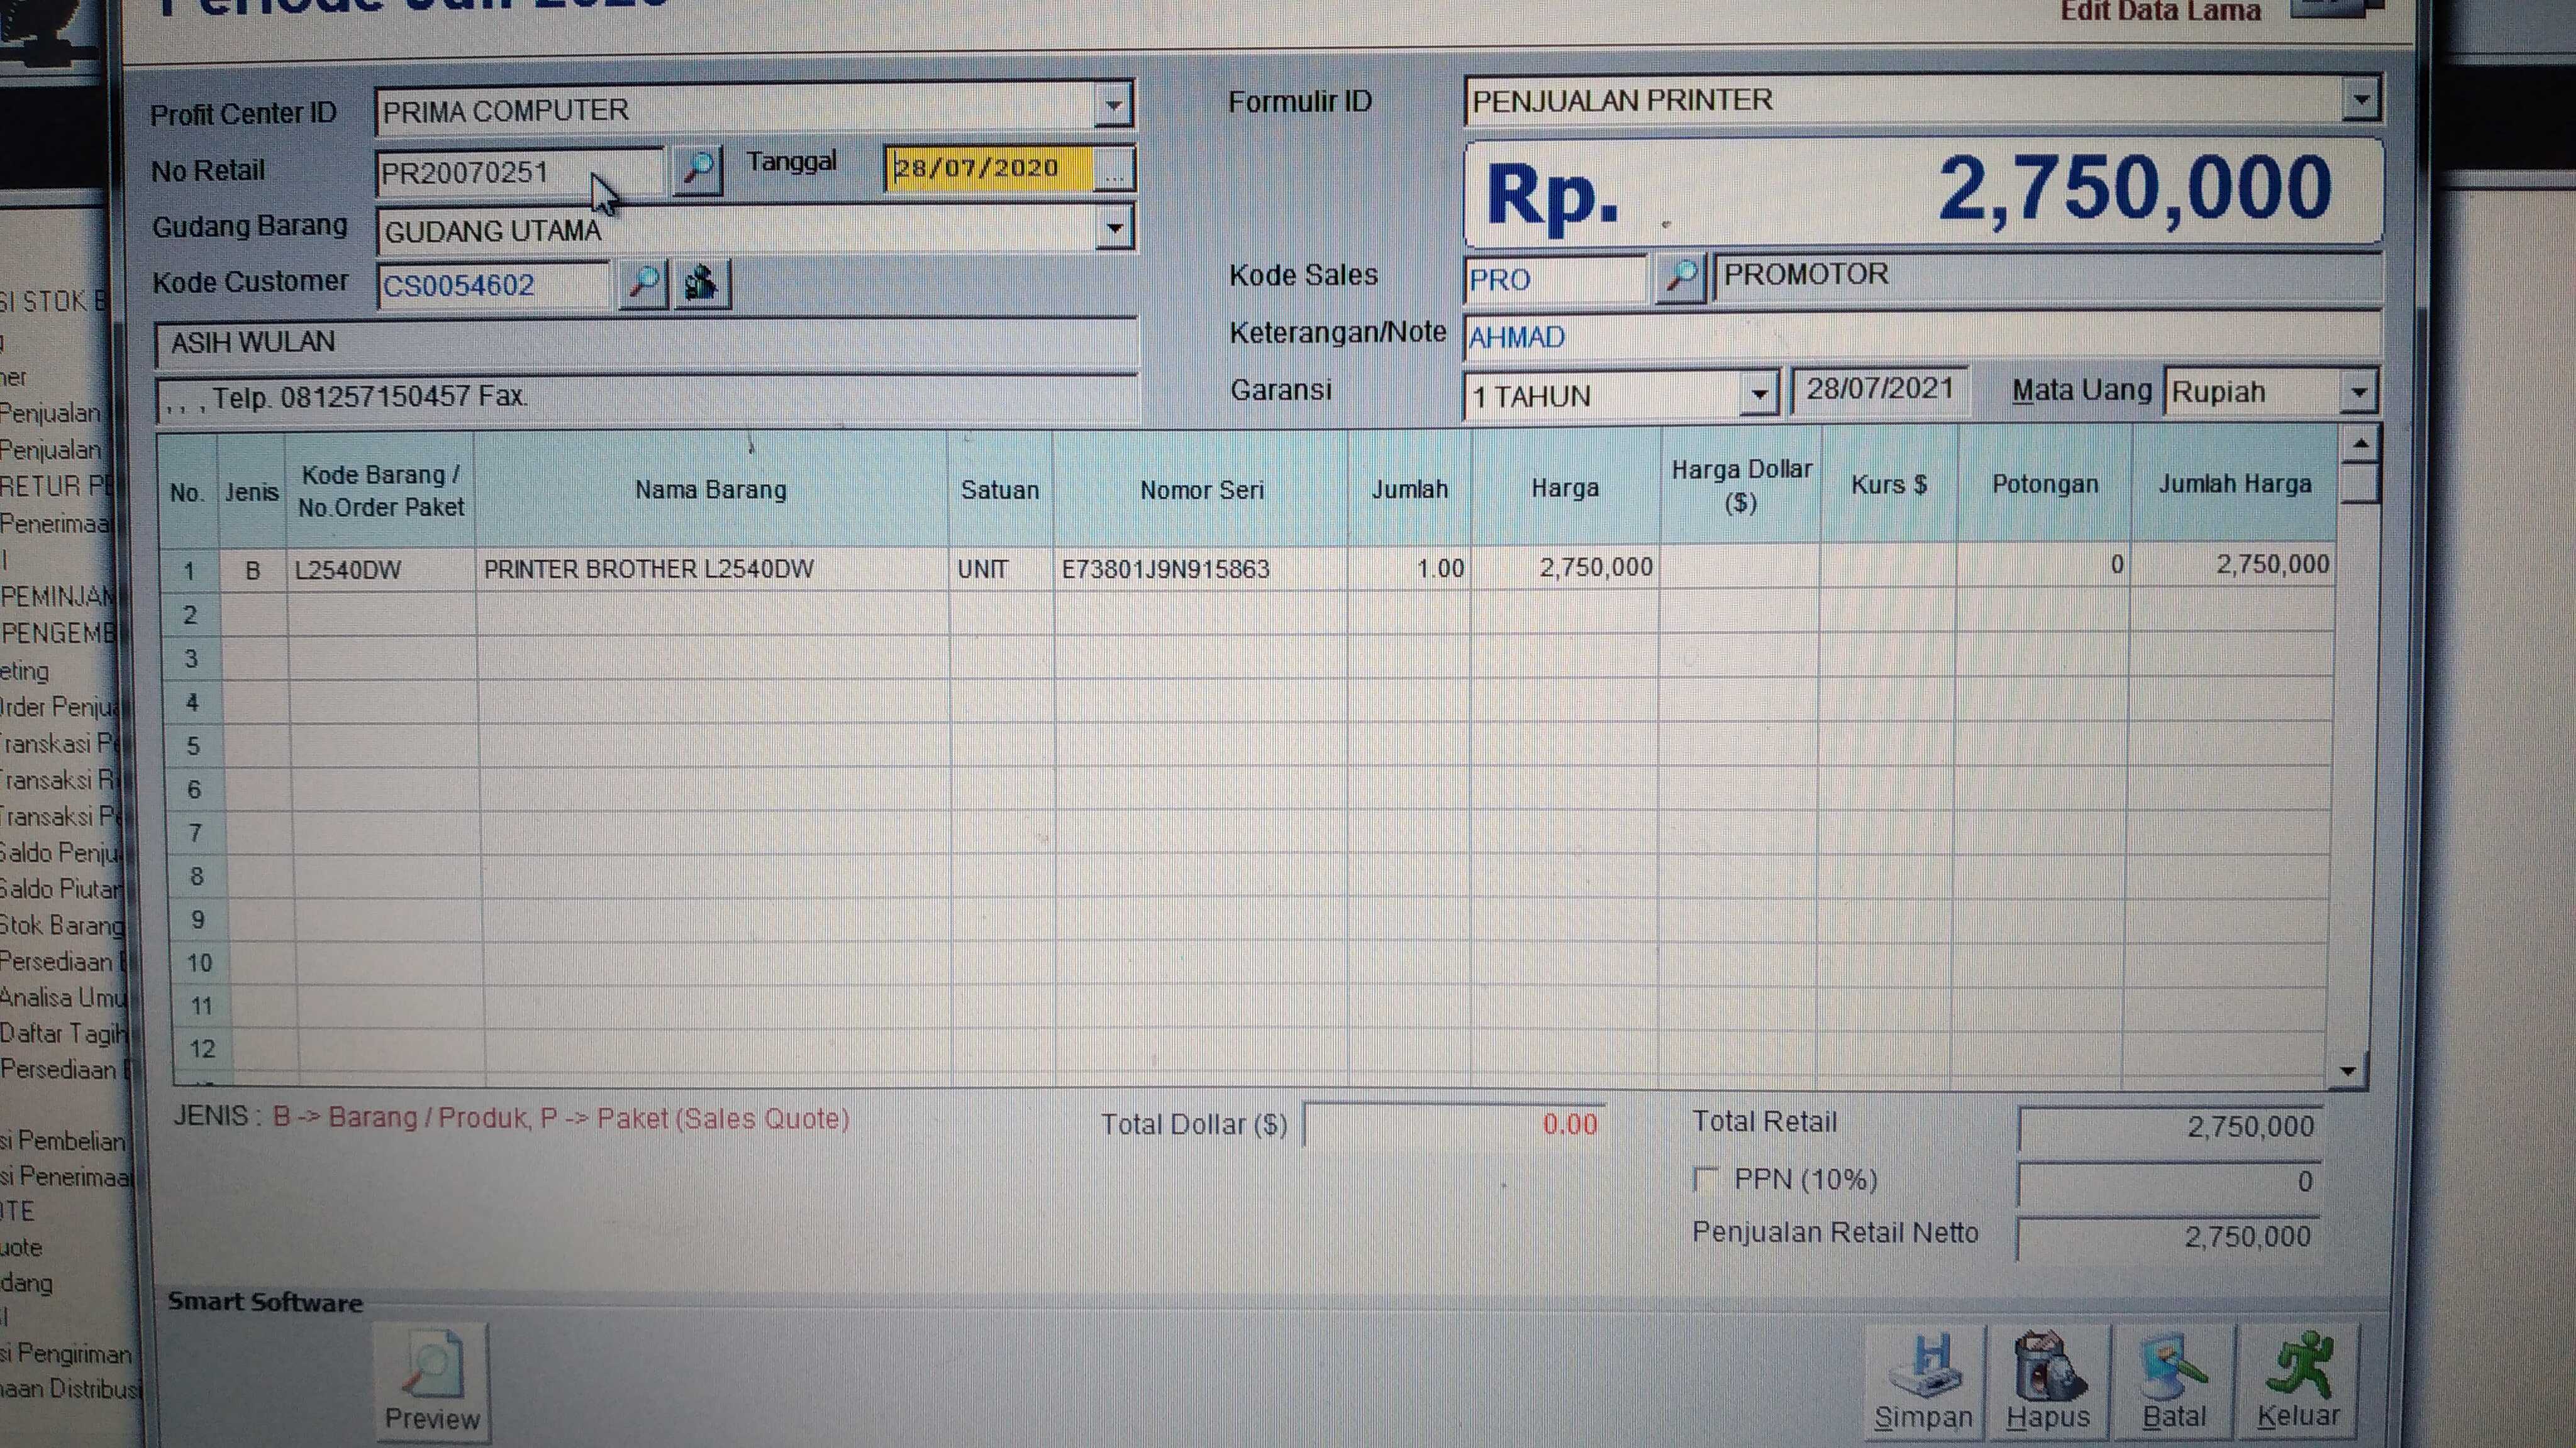The height and width of the screenshot is (1448, 2576).
Task: Enable the PPN (10%) checkbox
Action: point(1705,1179)
